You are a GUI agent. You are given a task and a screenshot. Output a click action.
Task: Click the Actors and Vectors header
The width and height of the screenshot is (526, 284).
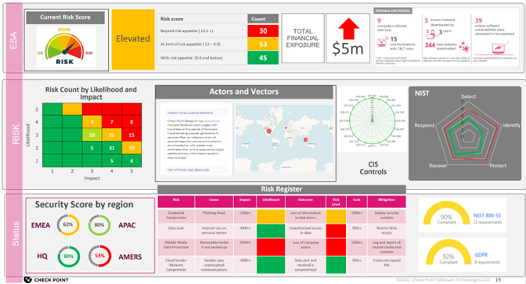coord(244,92)
